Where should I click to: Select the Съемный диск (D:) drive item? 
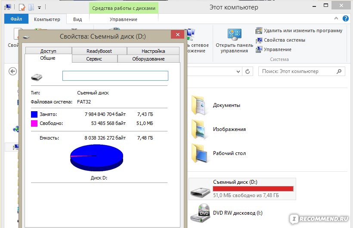click(242, 189)
